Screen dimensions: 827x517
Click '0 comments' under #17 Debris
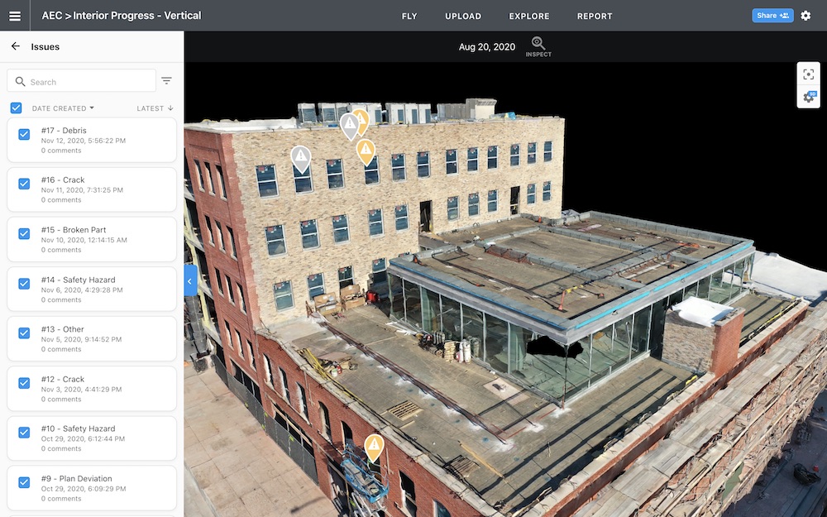[61, 151]
